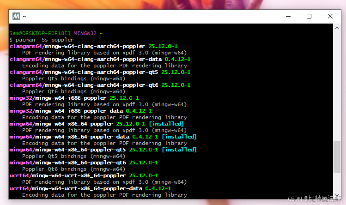Click mingw64/mingw-w64-x86_64-poppler 25.12.0-1 [installed] line
Image resolution: width=346 pixels, height=205 pixels.
pyautogui.click(x=97, y=124)
